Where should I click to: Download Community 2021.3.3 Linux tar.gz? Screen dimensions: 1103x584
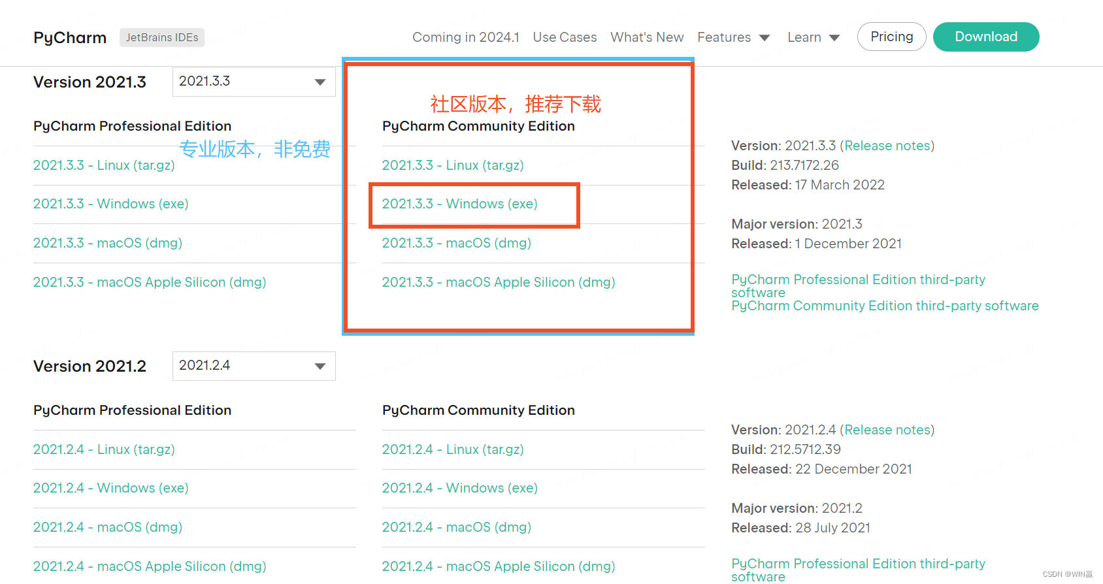[453, 165]
